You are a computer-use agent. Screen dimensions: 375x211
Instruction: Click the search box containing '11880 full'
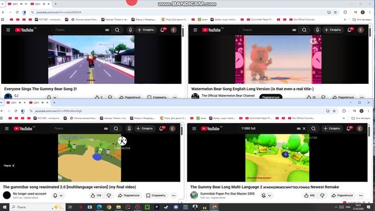268,129
